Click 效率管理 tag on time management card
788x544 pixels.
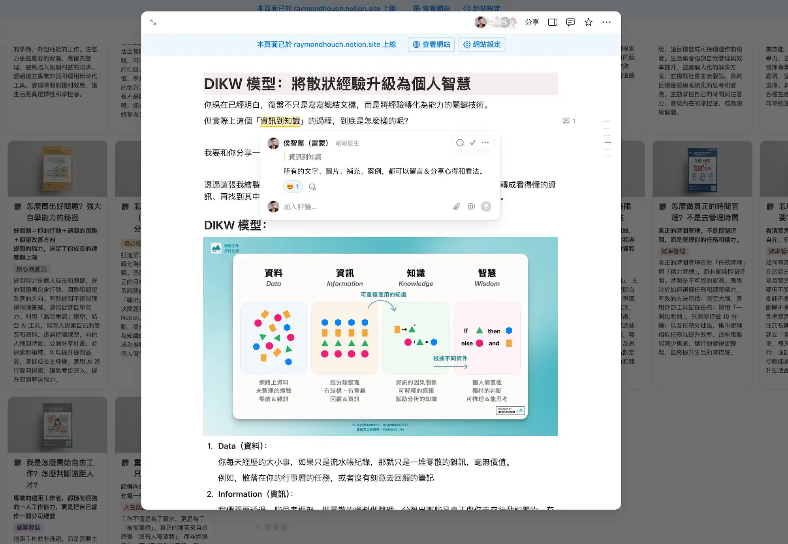click(673, 251)
